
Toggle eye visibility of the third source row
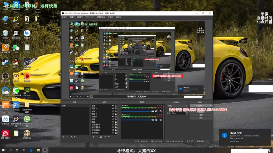click(x=113, y=111)
